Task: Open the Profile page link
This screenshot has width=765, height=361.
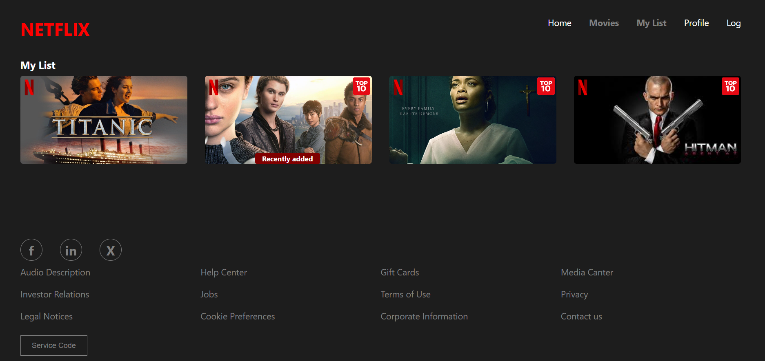Action: (696, 23)
